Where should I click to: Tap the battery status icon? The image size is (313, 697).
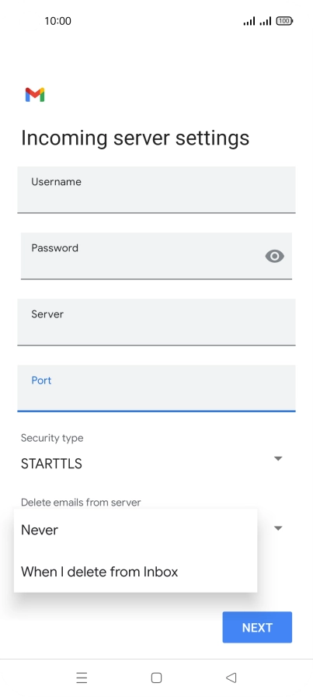(x=284, y=21)
